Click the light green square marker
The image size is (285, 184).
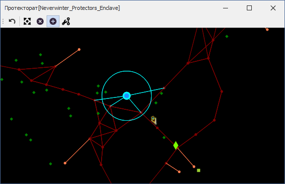pos(198,170)
